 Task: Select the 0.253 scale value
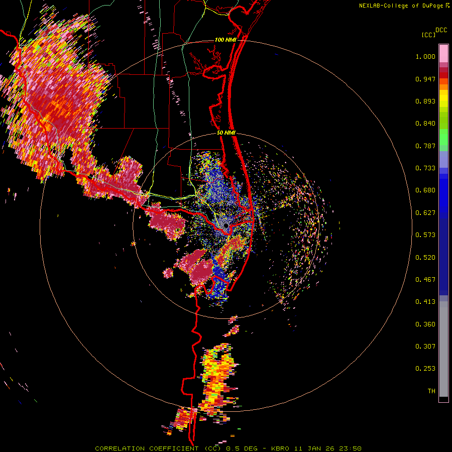(x=425, y=369)
